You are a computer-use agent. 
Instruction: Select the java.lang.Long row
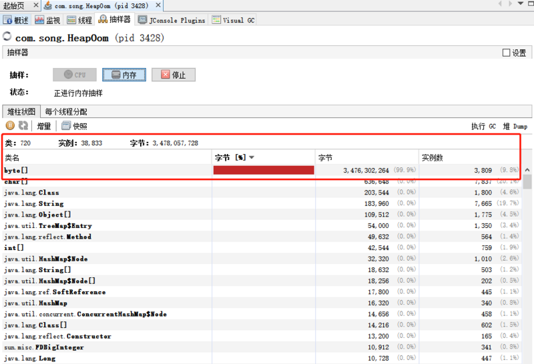[262, 358]
